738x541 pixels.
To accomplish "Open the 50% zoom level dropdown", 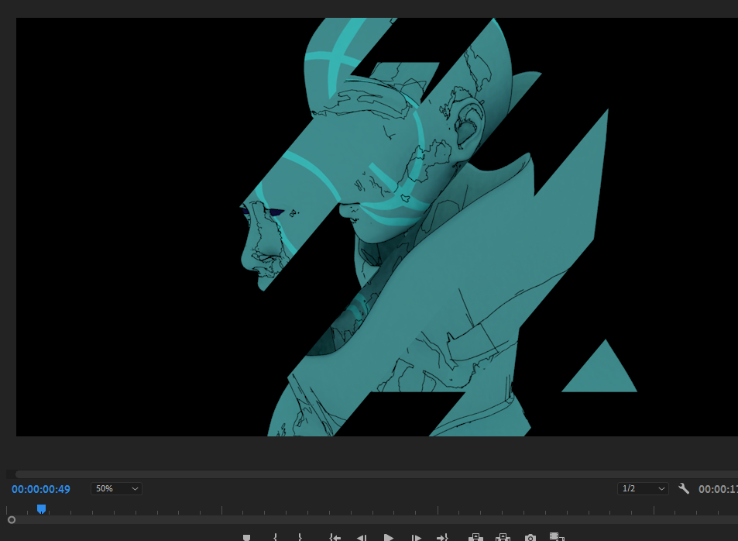I will coord(116,489).
